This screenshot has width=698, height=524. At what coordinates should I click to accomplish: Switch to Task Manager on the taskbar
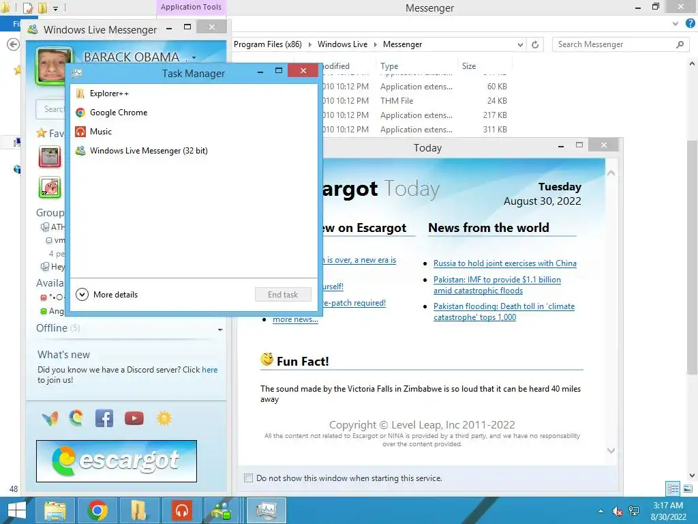267,510
